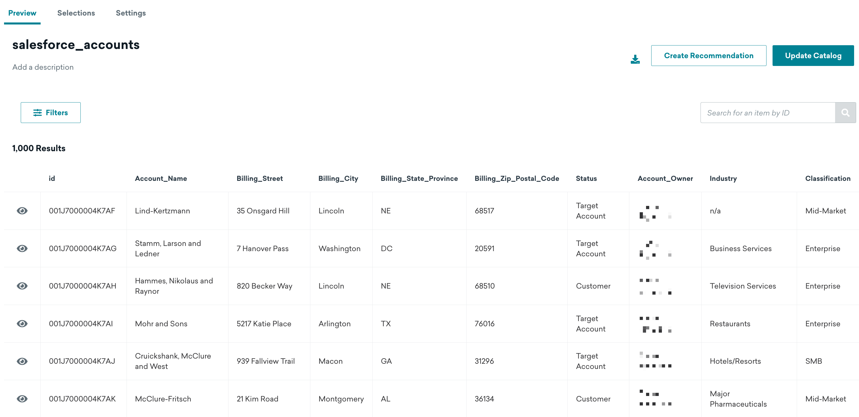The height and width of the screenshot is (417, 859).
Task: Click Add a description link
Action: [43, 67]
